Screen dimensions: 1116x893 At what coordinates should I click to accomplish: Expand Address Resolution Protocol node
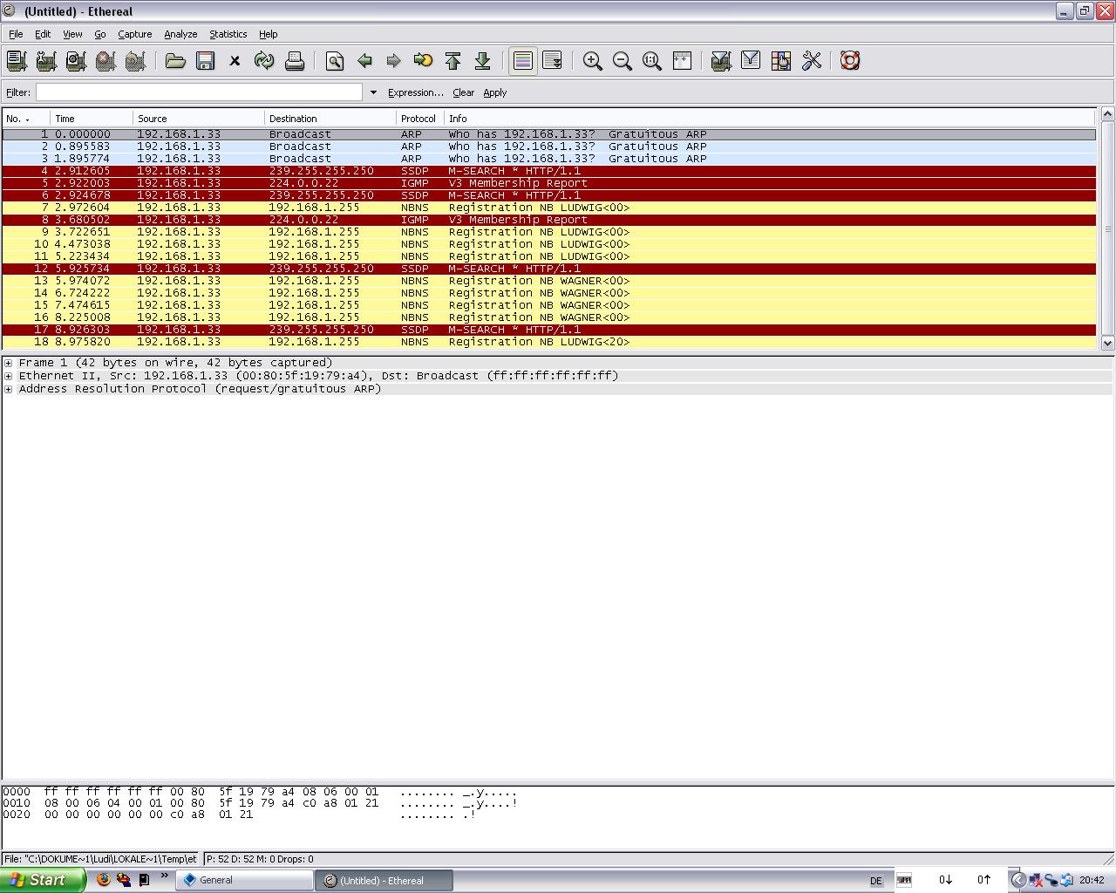(9, 389)
